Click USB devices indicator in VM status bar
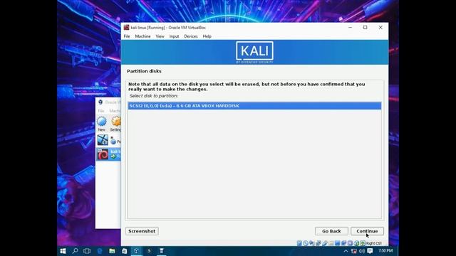456x256 pixels. (325, 243)
